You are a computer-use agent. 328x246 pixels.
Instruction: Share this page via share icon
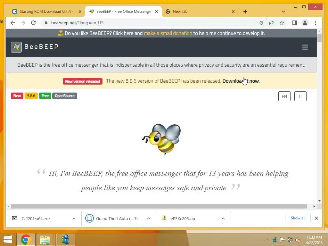(x=272, y=23)
